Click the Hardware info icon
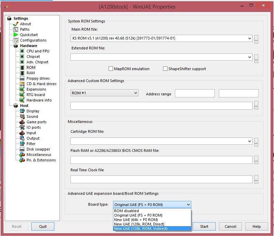This screenshot has height=236, width=274. click(22, 100)
